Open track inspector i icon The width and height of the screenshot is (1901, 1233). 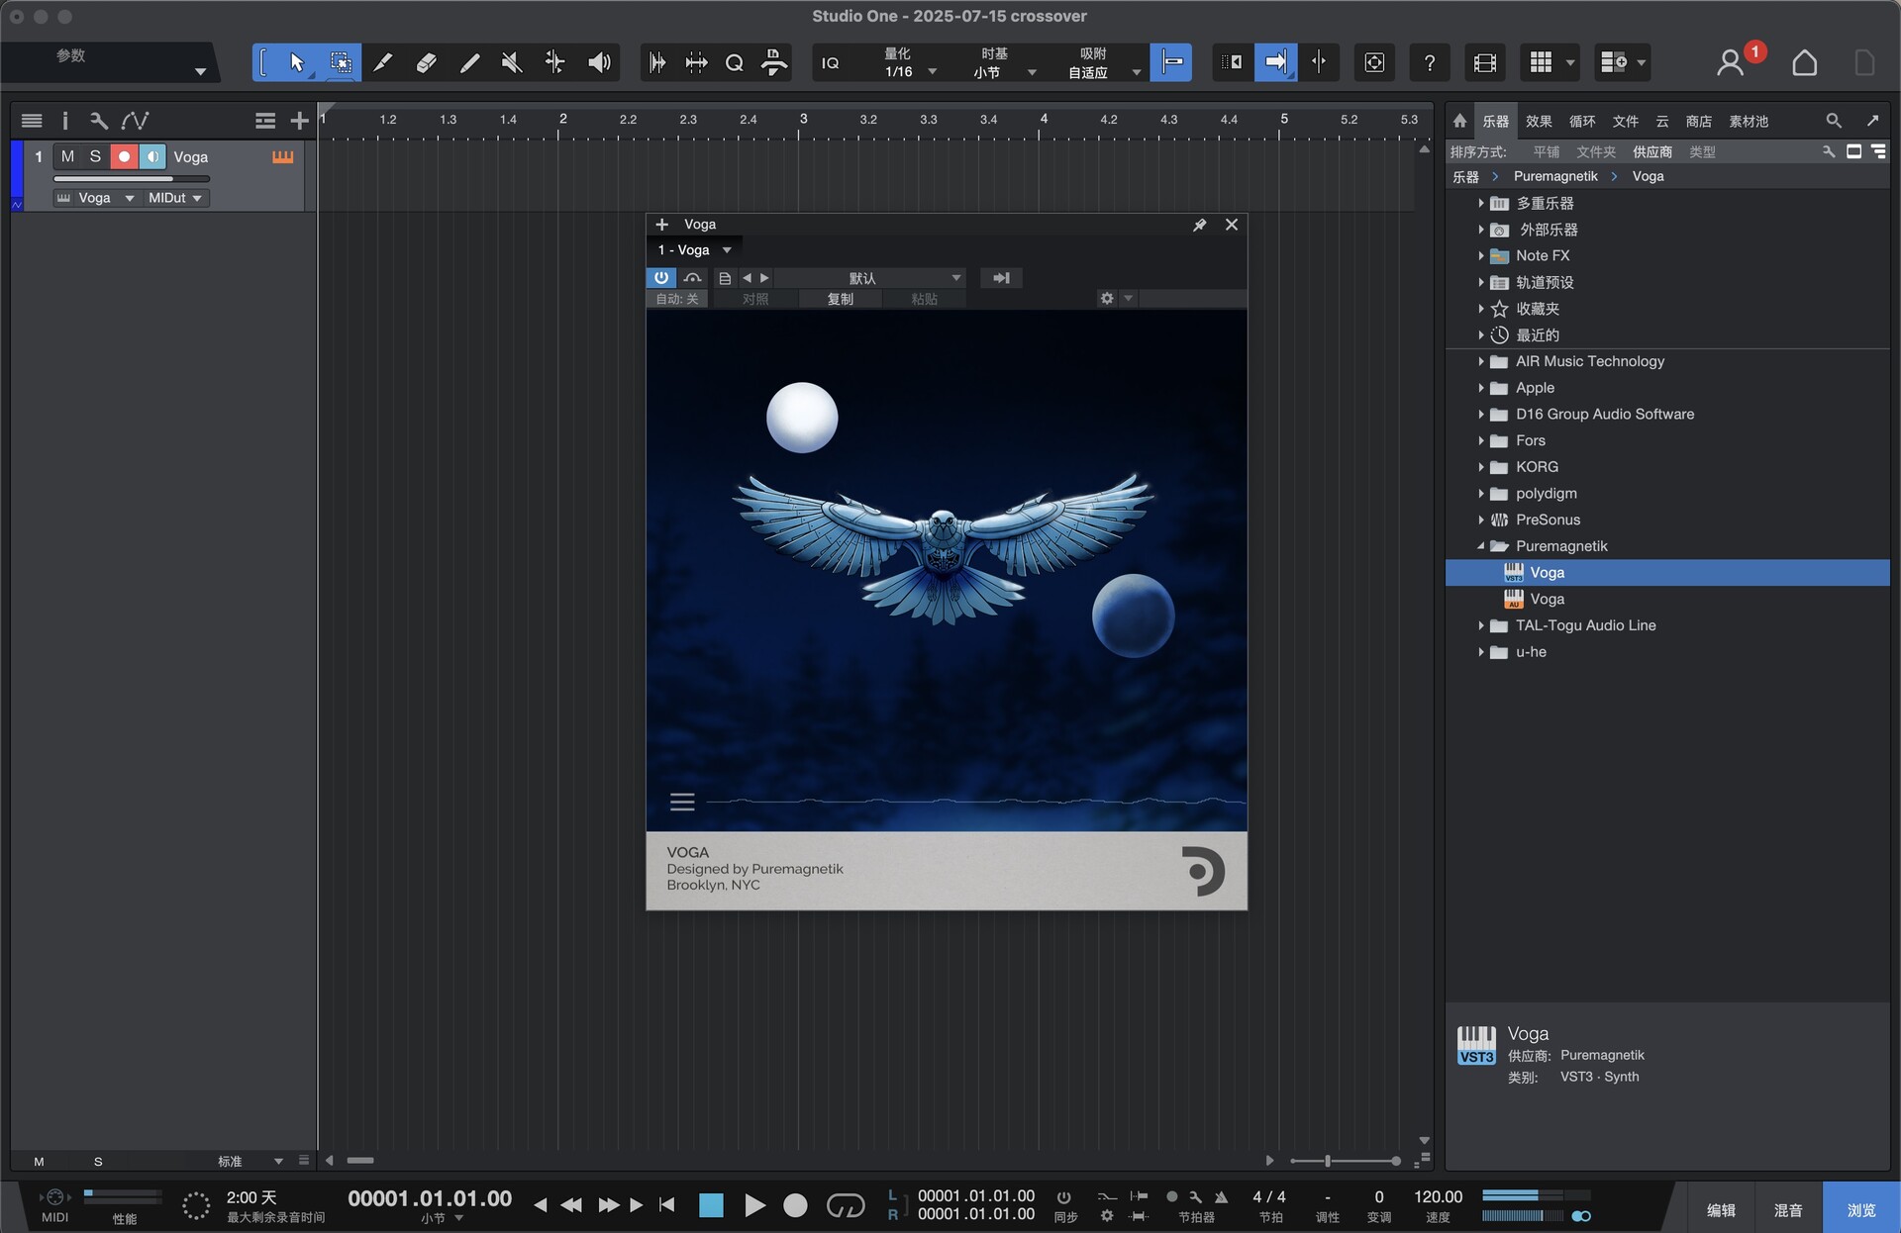click(x=65, y=121)
